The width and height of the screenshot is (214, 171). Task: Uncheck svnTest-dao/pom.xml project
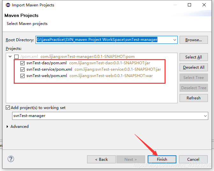point(22,63)
